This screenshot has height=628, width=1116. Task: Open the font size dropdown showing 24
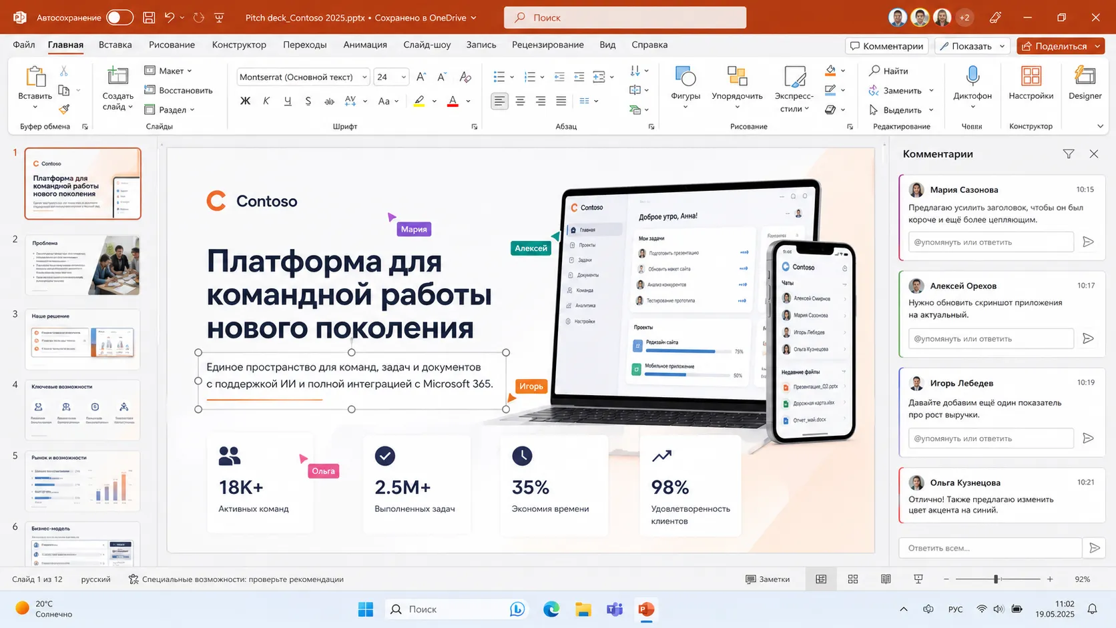pyautogui.click(x=403, y=77)
